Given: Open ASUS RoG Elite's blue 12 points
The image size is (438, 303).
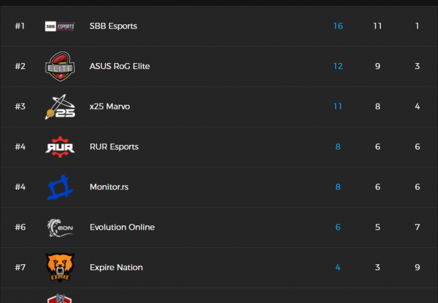Looking at the screenshot, I should tap(338, 66).
